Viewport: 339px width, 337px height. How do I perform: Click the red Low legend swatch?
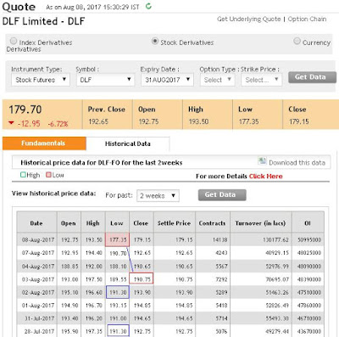(x=48, y=175)
